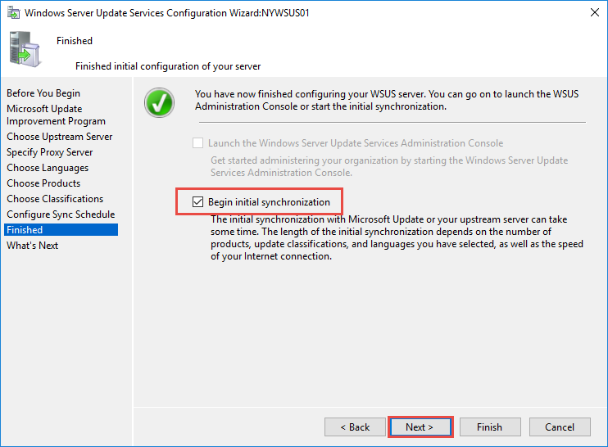This screenshot has width=608, height=447.
Task: Select the Choose Upstream Server step
Action: pyautogui.click(x=59, y=137)
